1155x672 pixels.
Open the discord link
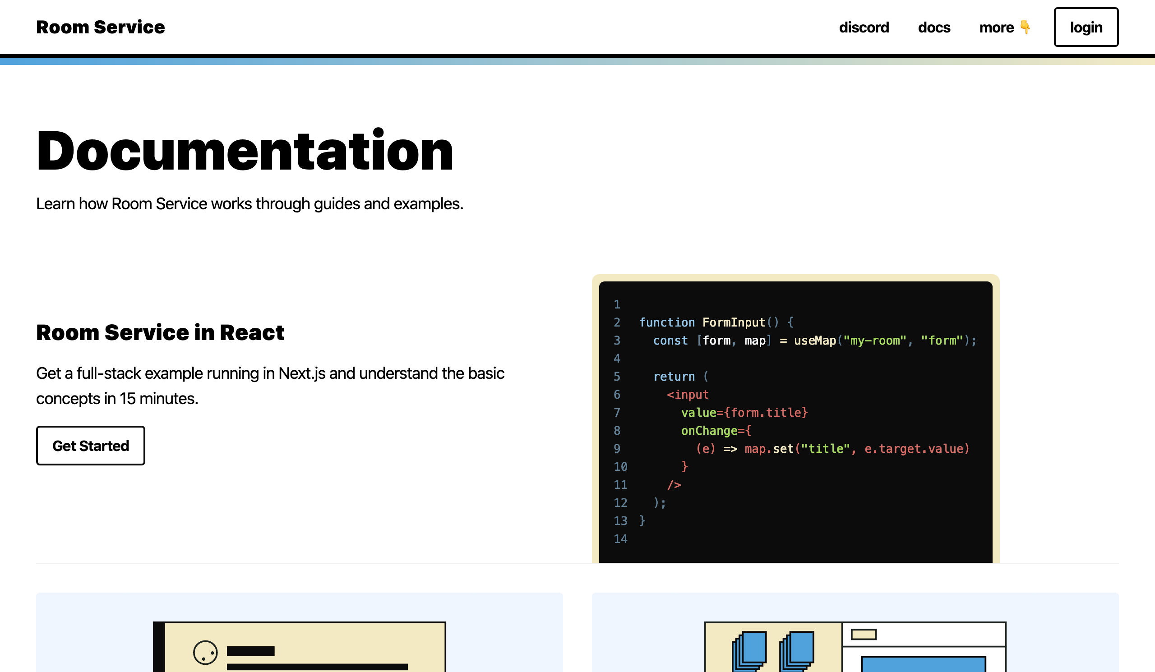tap(864, 28)
